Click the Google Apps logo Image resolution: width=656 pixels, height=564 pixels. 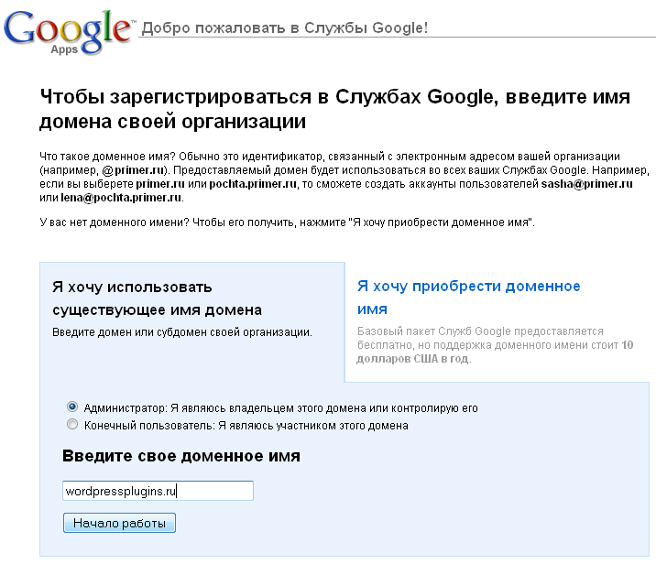coord(67,30)
